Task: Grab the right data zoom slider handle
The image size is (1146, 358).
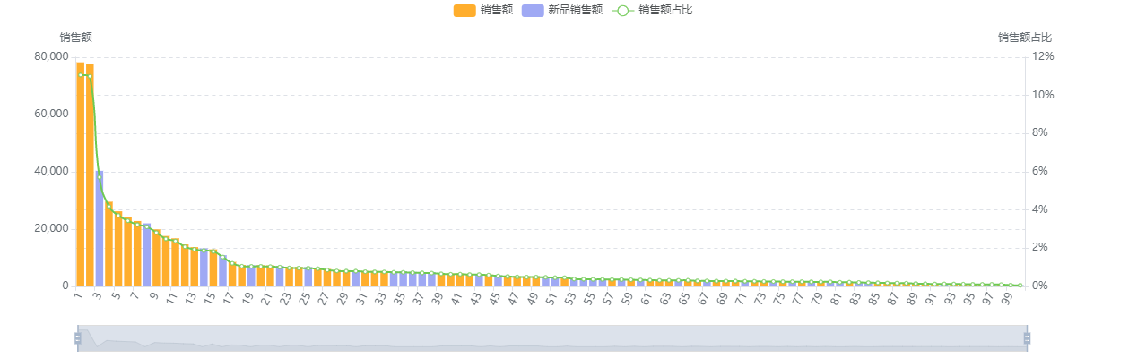Action: 1027,337
